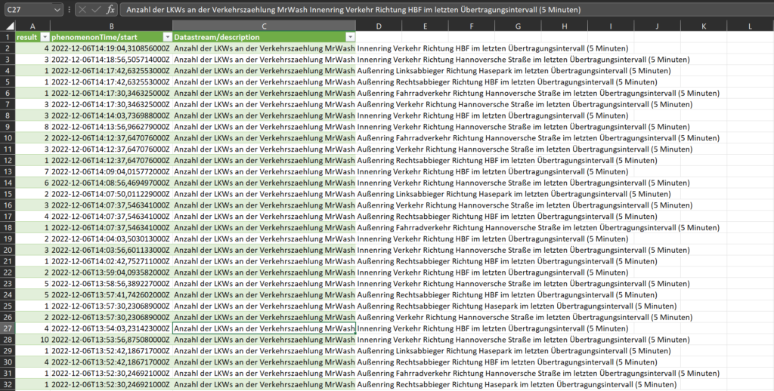Select the result cell with value 6
Screen dimensions: 774x391
click(33, 183)
